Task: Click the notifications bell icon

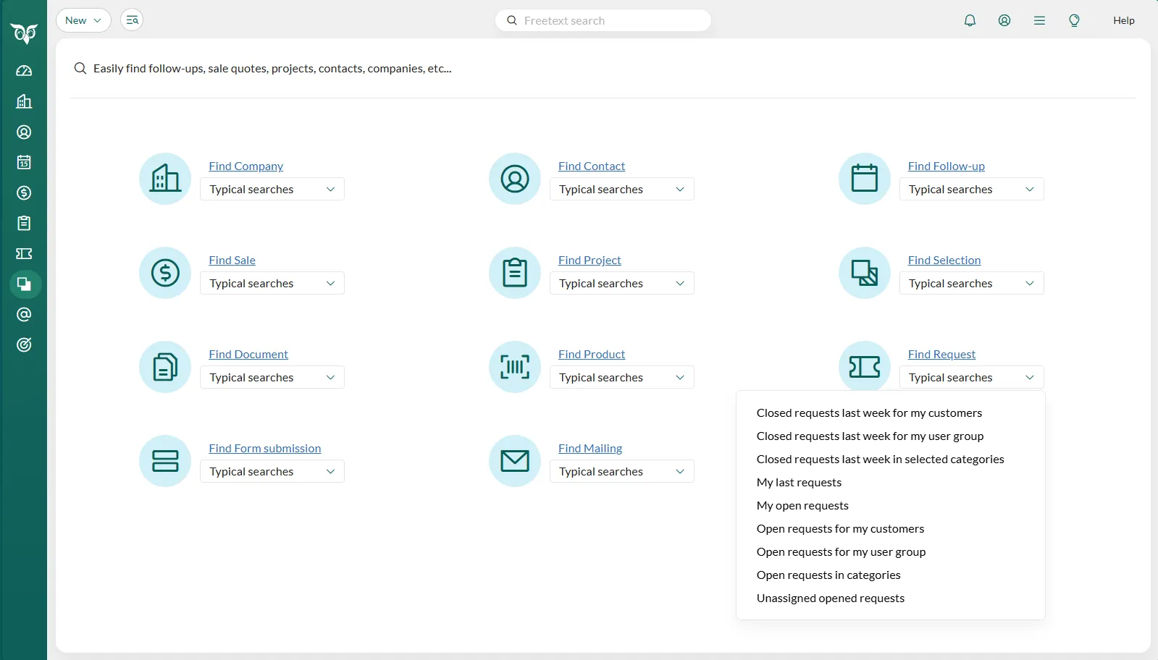Action: click(x=970, y=20)
